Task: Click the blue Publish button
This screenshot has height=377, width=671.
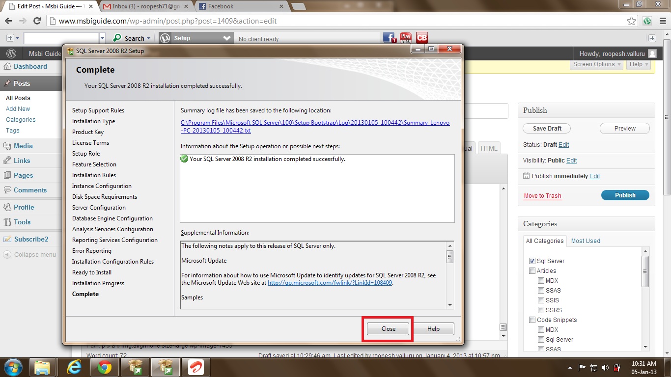Action: coord(625,195)
